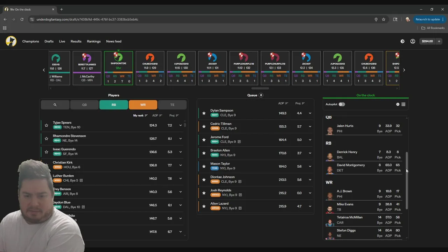Go to Live page
The height and width of the screenshot is (252, 448).
pos(62,41)
